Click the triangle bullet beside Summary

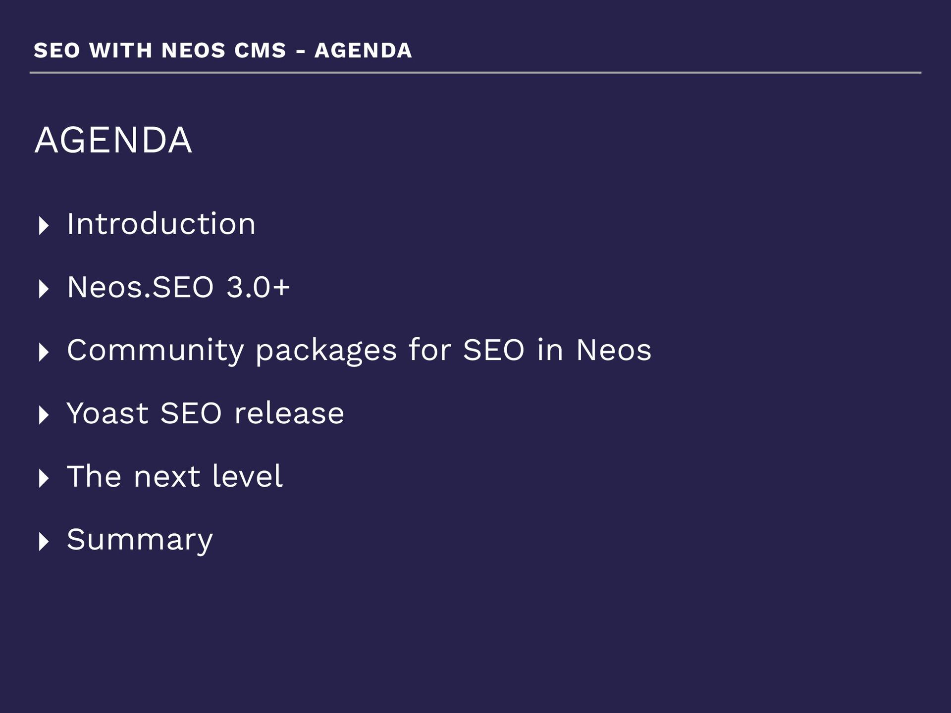[44, 542]
